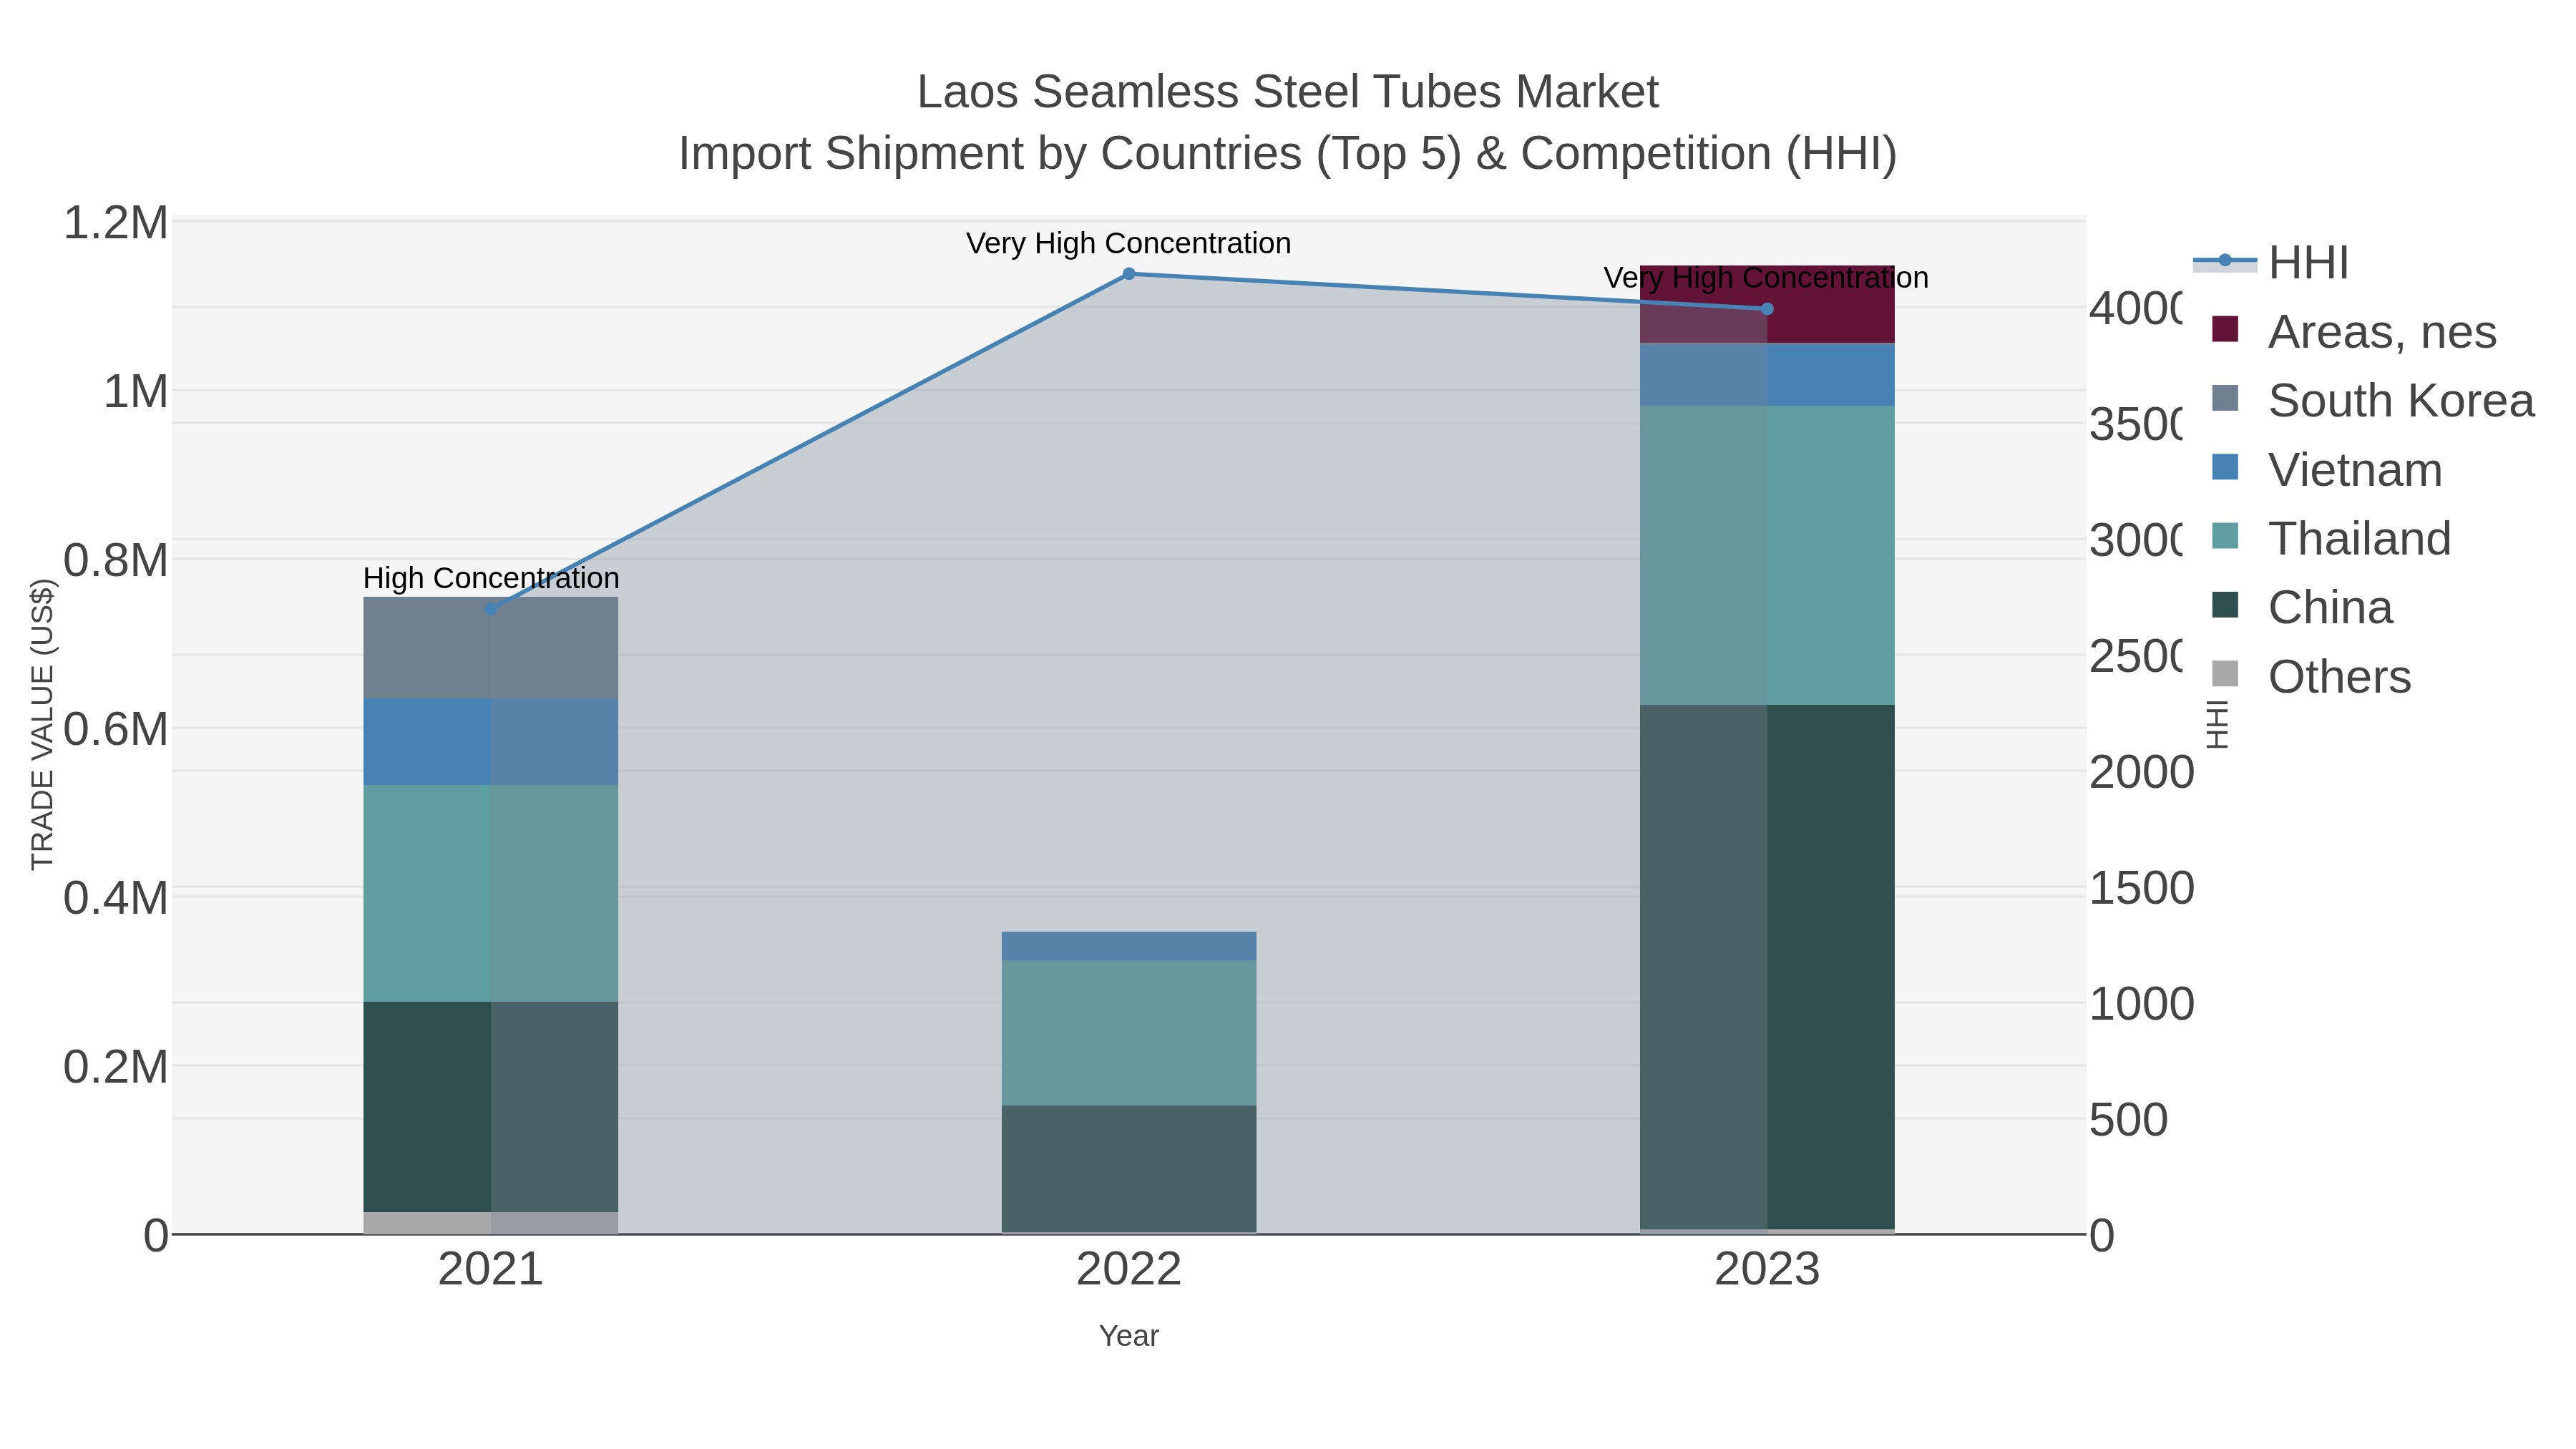This screenshot has height=1449, width=2576.
Task: Click the 1M left axis tick label
Action: click(x=136, y=391)
